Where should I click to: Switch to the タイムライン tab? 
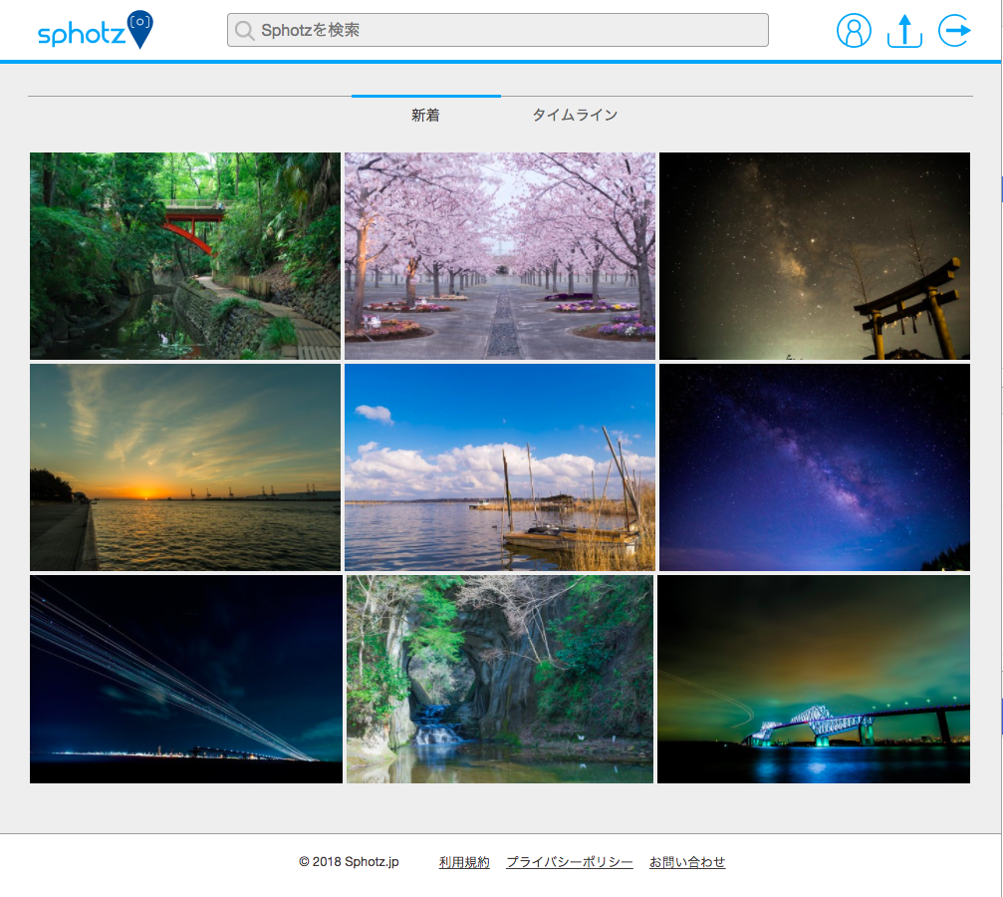pos(576,115)
